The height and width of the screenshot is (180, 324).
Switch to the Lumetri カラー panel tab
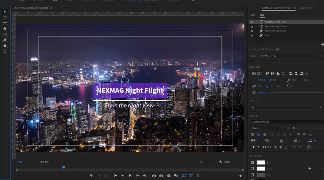pos(307,8)
